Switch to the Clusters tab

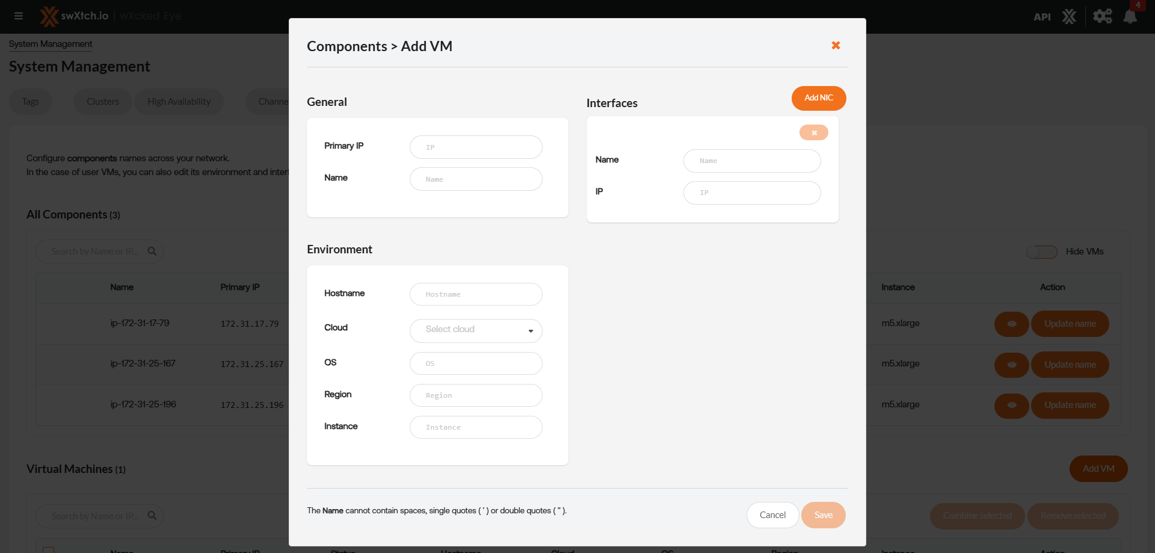click(103, 102)
